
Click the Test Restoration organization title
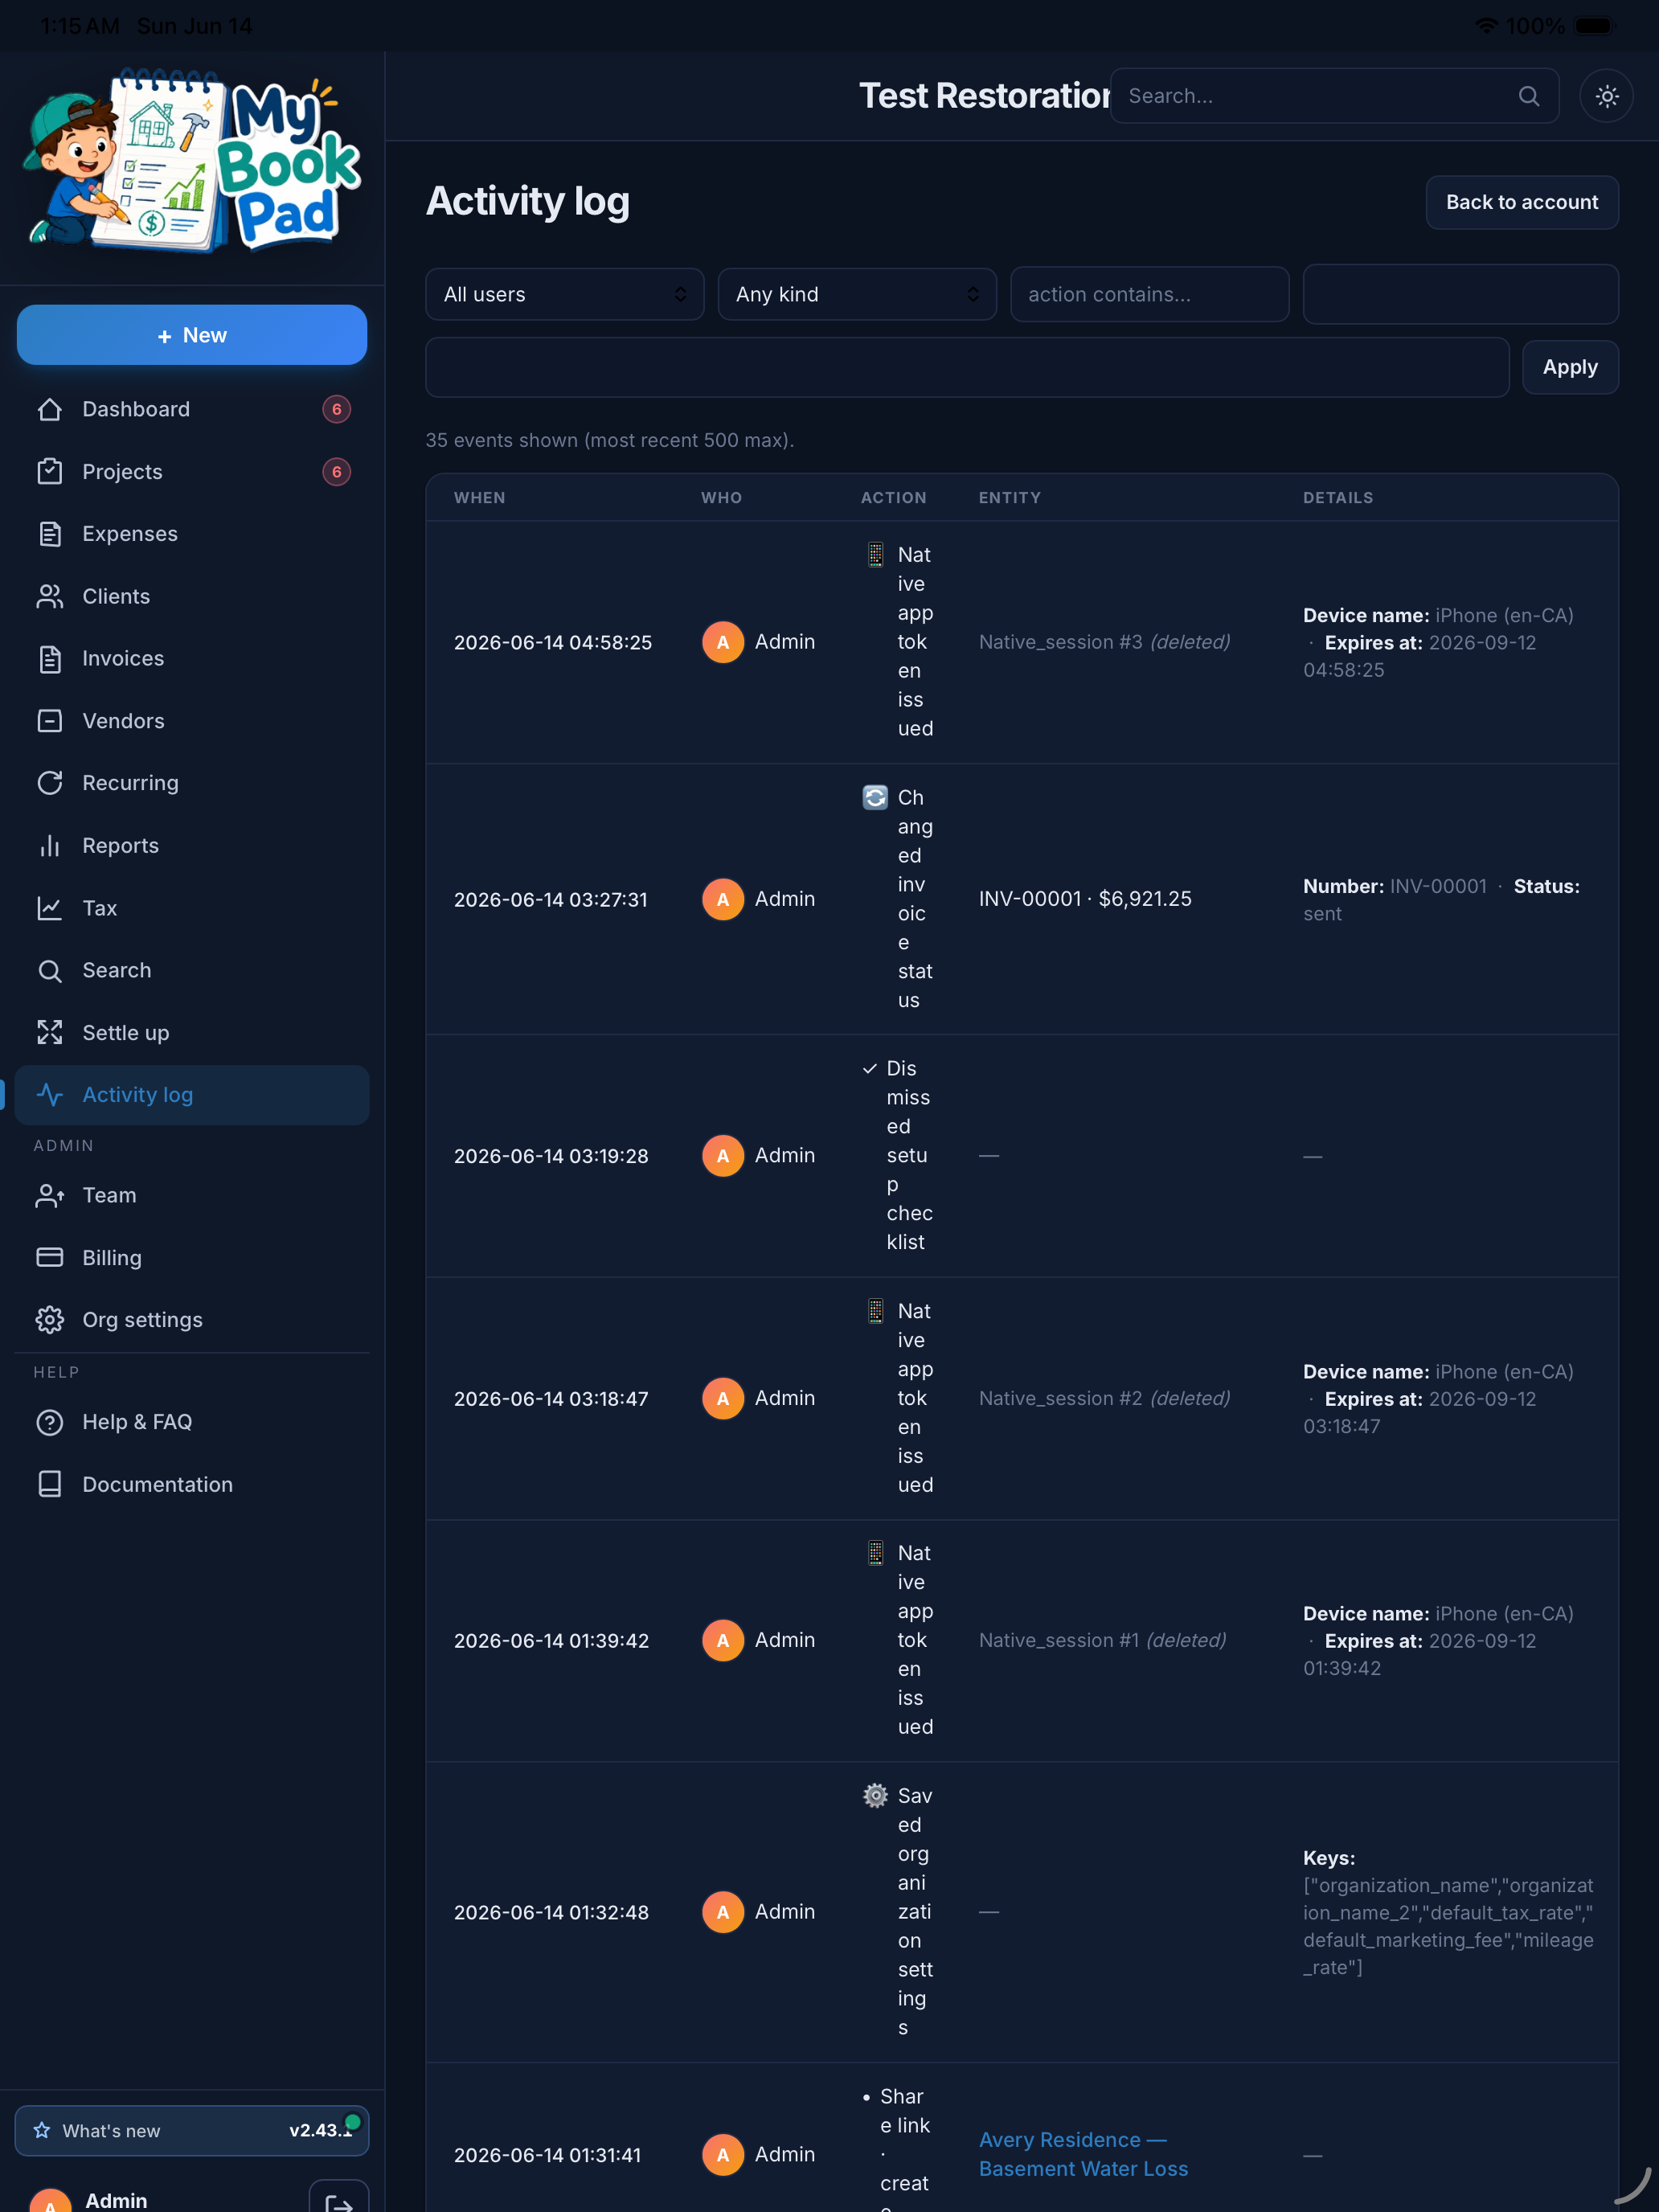click(x=984, y=96)
